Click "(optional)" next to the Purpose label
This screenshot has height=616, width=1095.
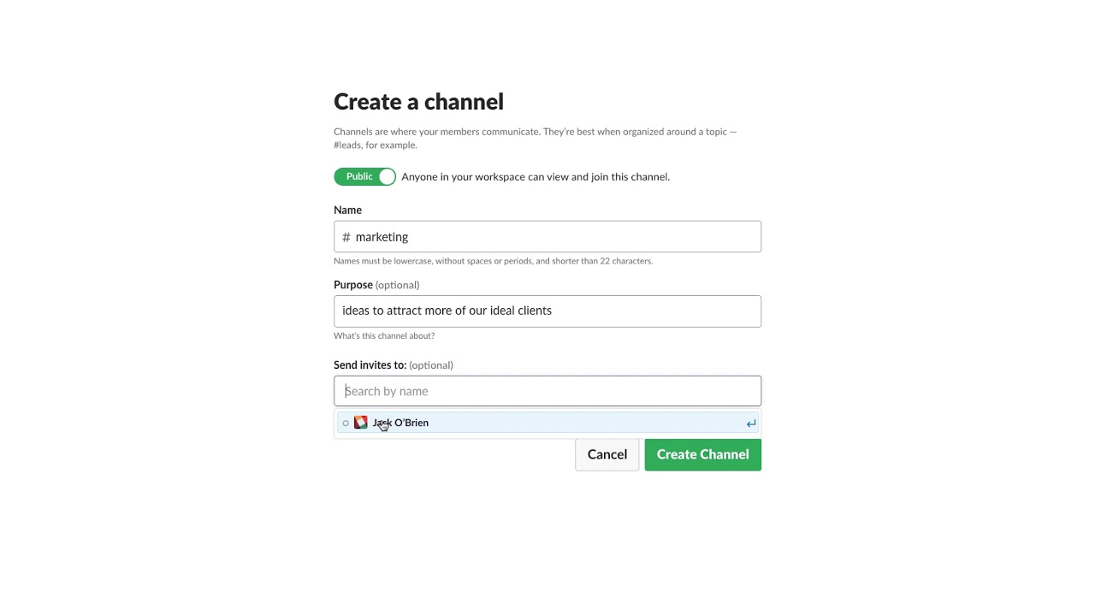pyautogui.click(x=398, y=285)
